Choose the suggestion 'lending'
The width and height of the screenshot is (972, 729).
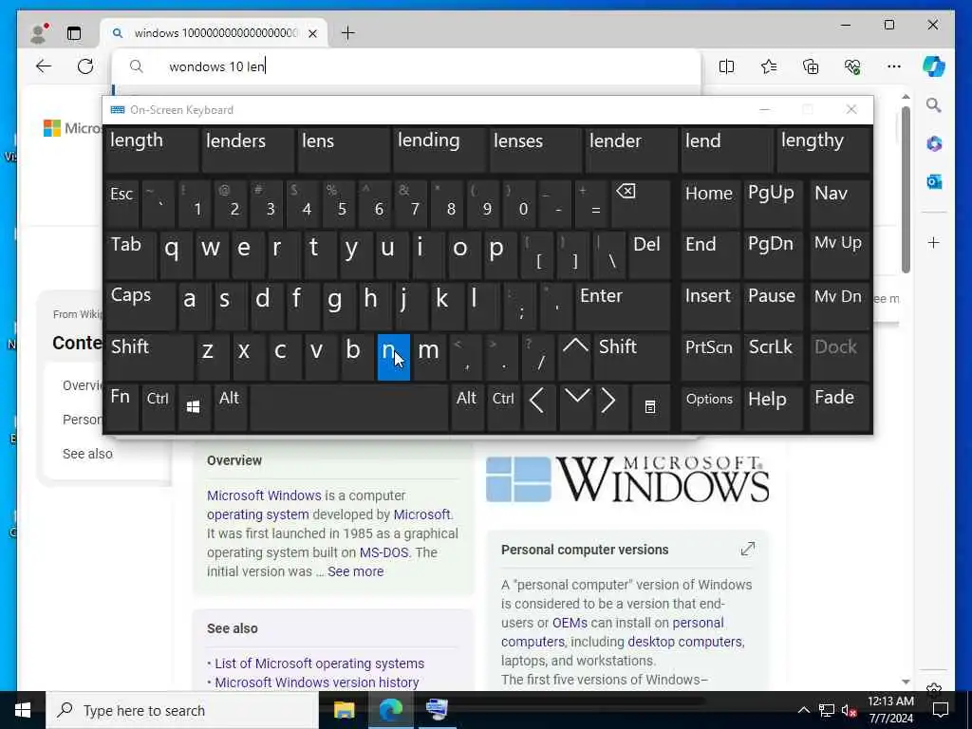click(x=439, y=149)
